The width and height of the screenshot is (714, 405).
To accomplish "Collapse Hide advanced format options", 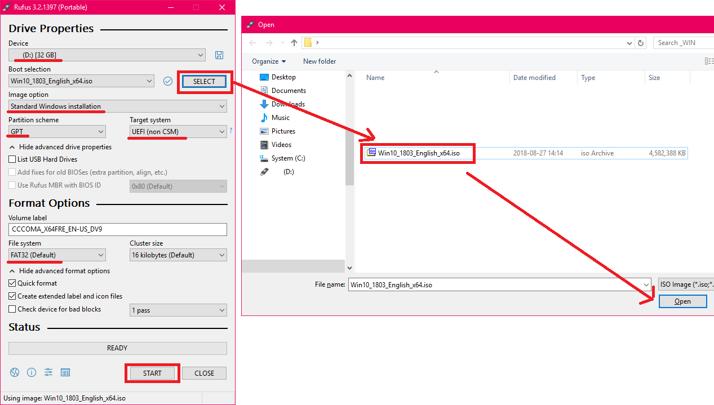I will 60,271.
